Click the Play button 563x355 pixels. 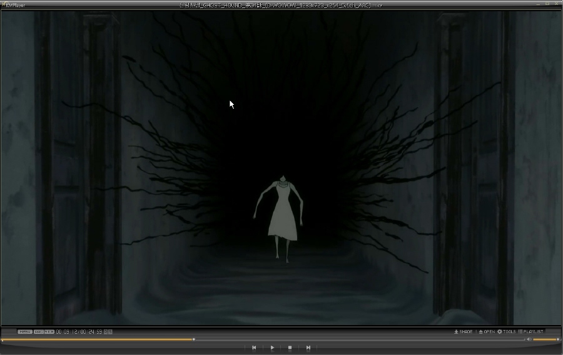(x=272, y=348)
